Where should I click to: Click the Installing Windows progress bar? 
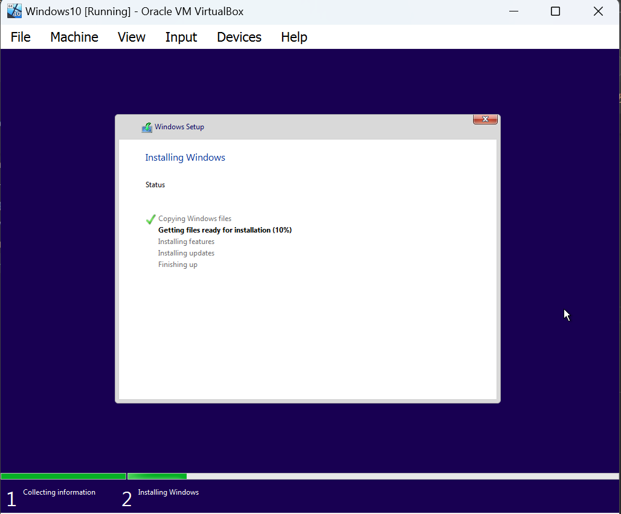tap(373, 477)
